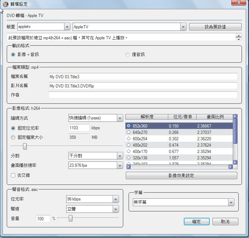
Task: Click the 解析度 column header
Action: click(x=146, y=117)
